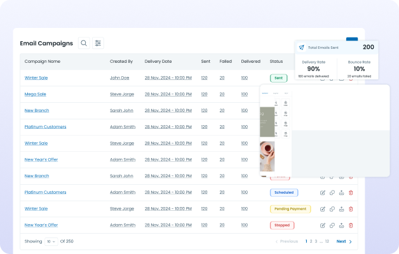Select the coffee cup template thumbnail
Viewport: 399px width, 254px height.
(x=267, y=156)
